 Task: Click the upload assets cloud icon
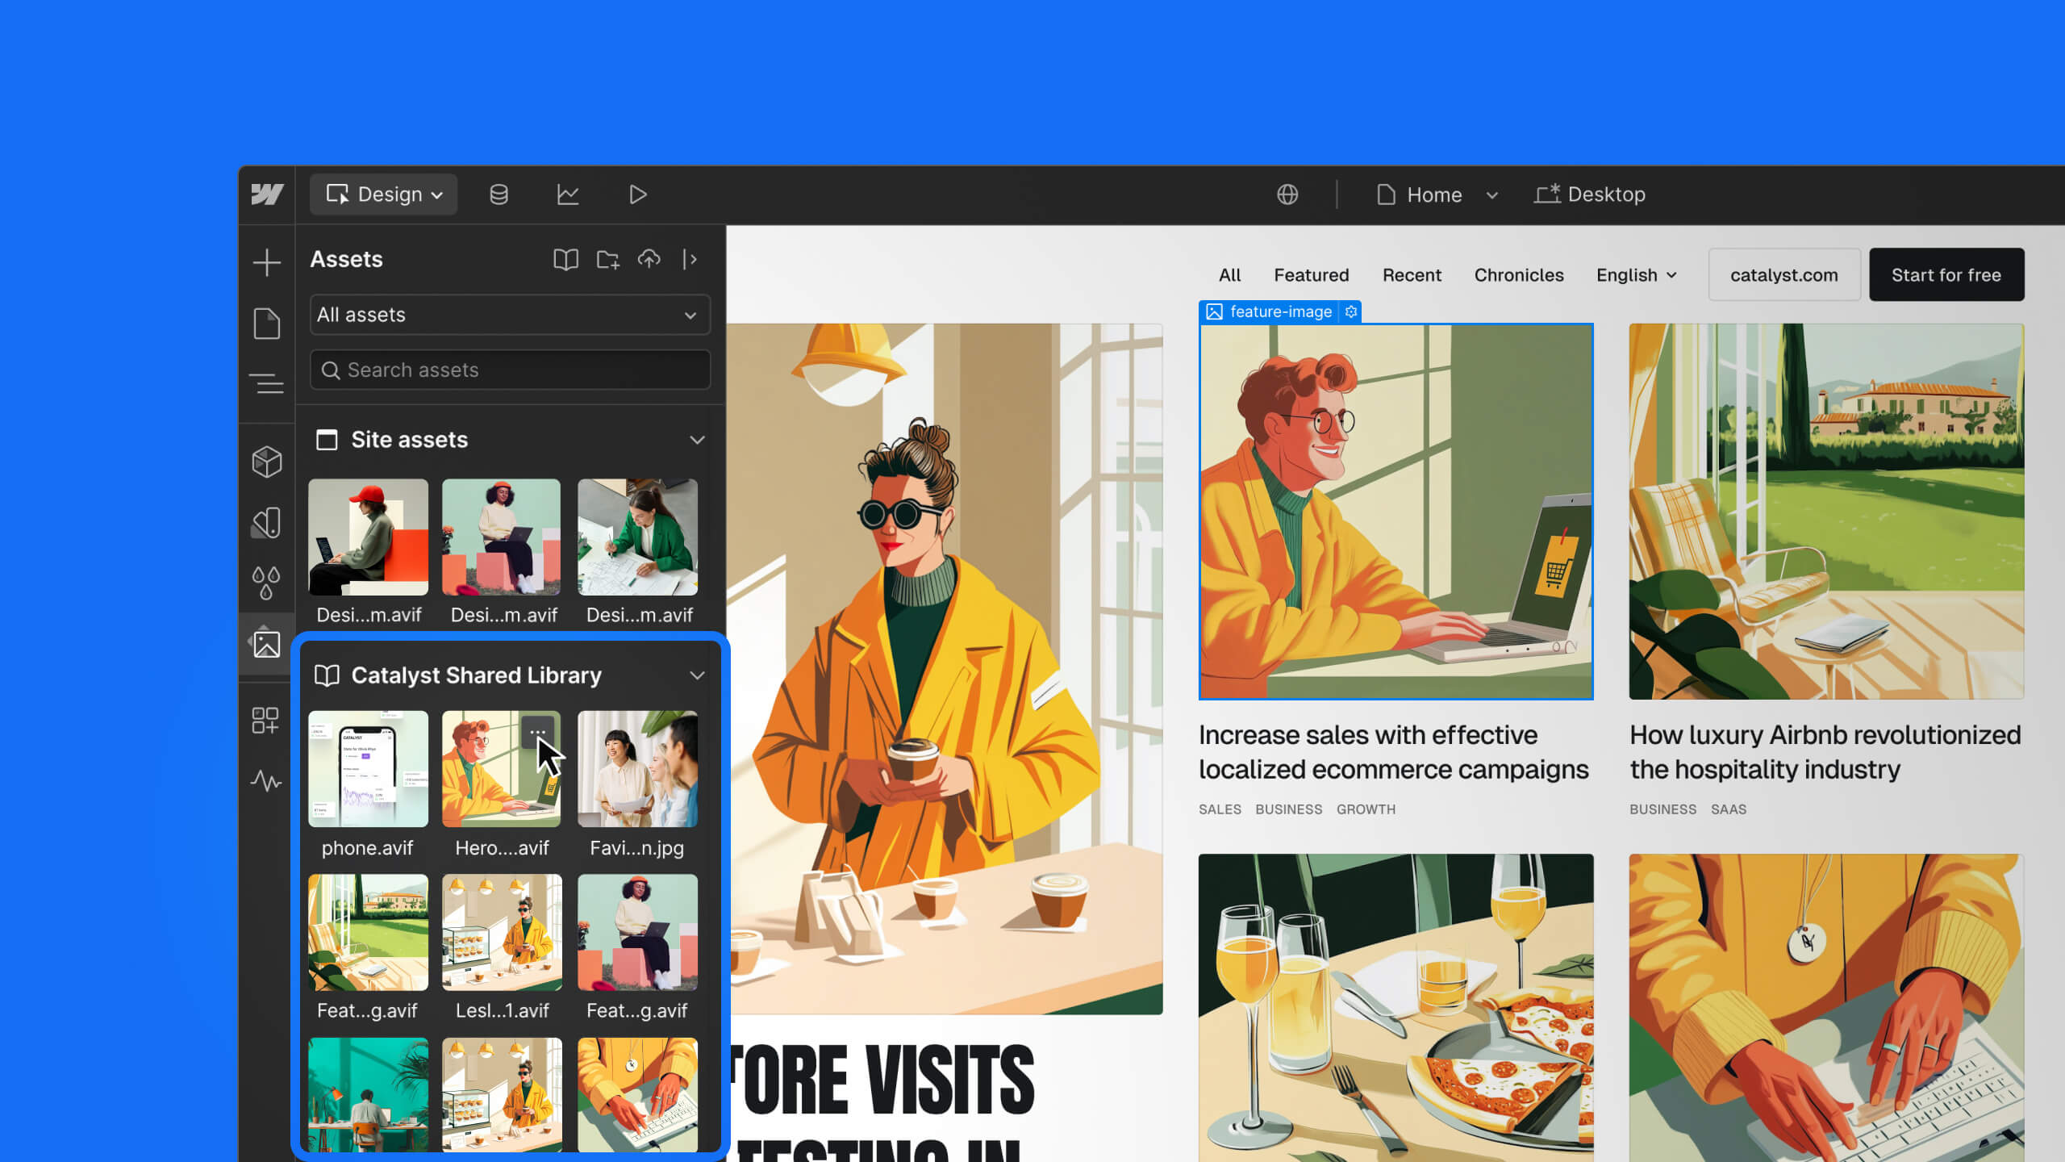coord(649,259)
